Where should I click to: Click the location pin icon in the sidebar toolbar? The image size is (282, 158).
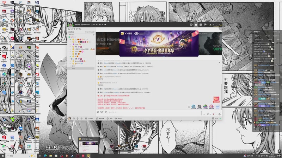tap(74, 29)
